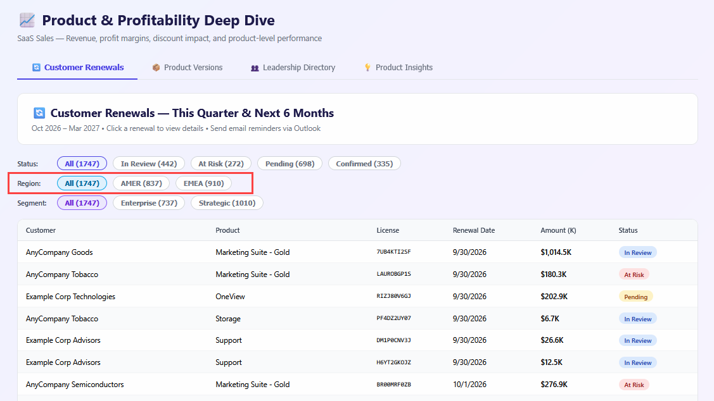
Task: Click the $26.6K amount
Action: coord(552,340)
